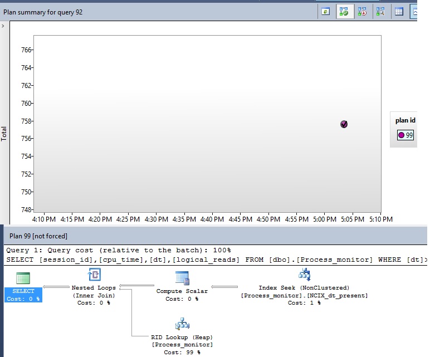This screenshot has height=357, width=430.
Task: Click the 'plan id' legend title
Action: click(405, 120)
